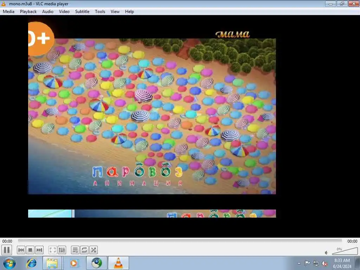Open the Video menu

[x=64, y=12]
